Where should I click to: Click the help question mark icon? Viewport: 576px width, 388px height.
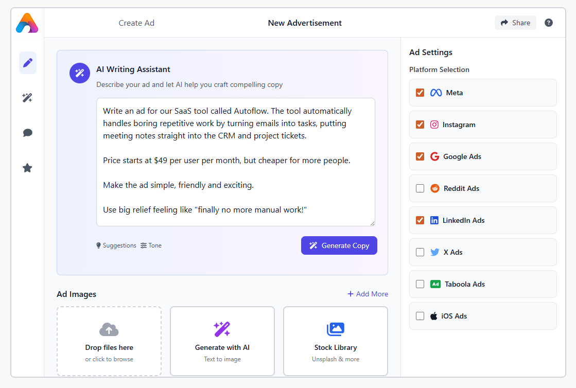549,23
